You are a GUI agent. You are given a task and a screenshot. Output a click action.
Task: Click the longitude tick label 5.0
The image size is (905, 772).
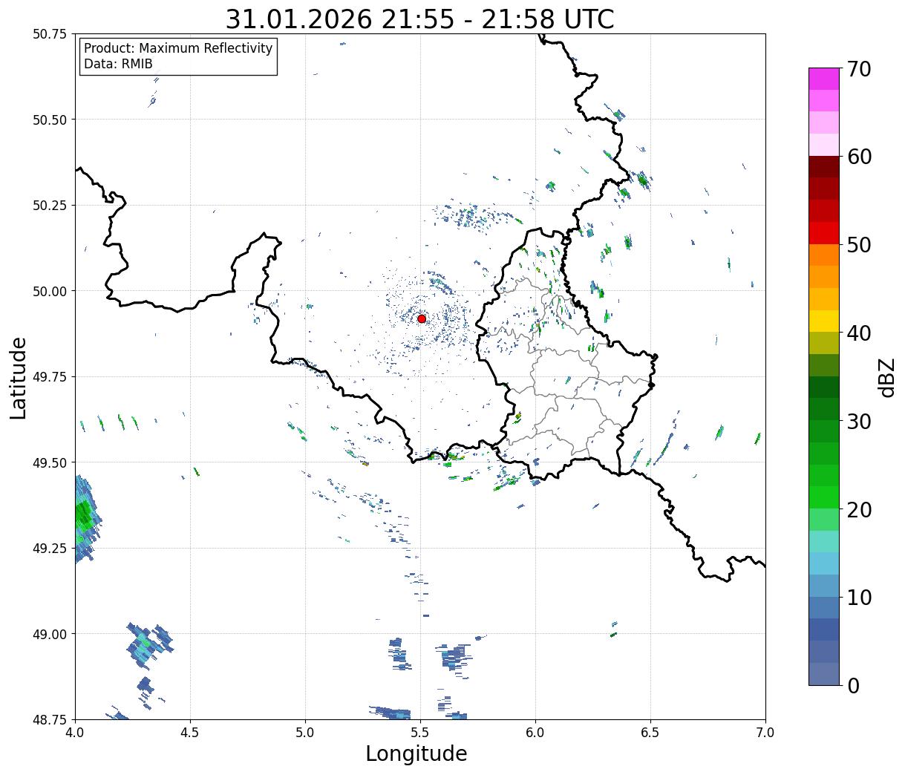coord(305,733)
